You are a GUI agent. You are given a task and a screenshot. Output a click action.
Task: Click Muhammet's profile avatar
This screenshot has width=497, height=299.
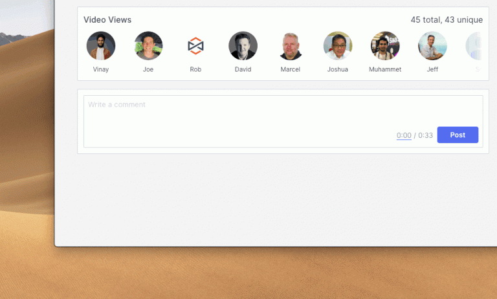pyautogui.click(x=385, y=46)
